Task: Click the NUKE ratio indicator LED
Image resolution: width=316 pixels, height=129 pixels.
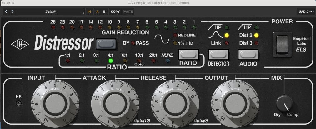Action: pyautogui.click(x=167, y=61)
